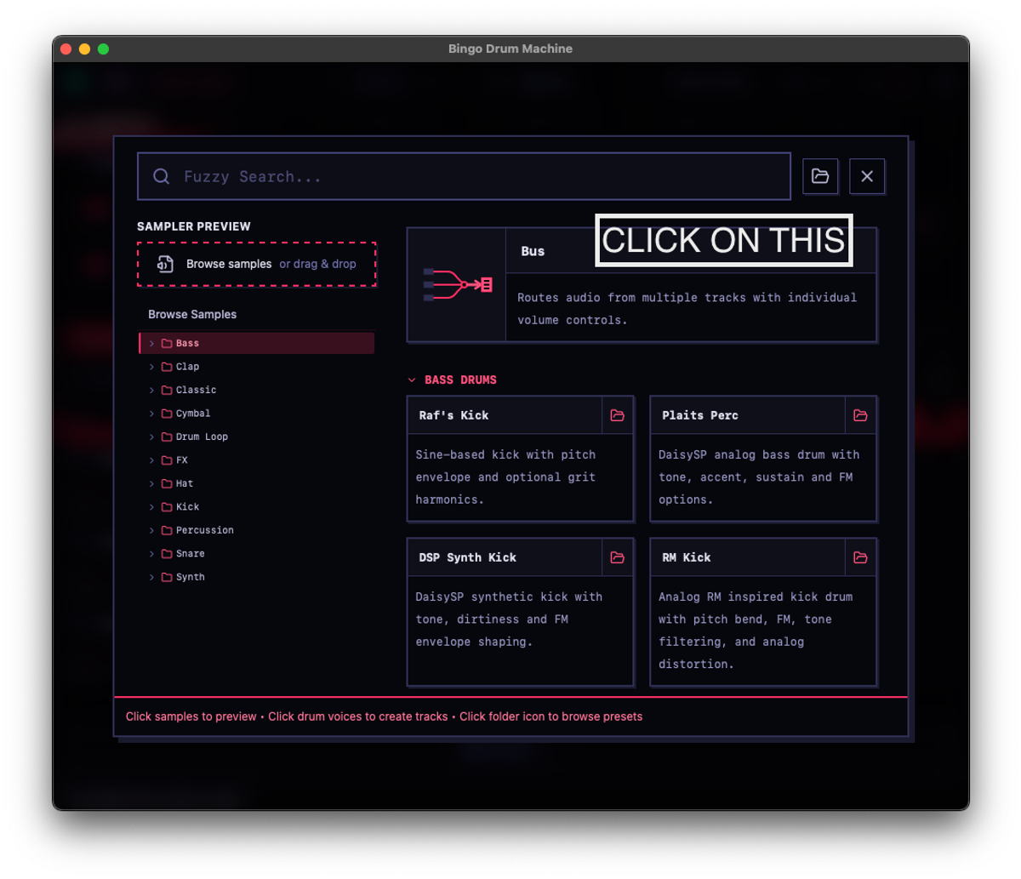Open DSP Synth Kick preset folder icon
The height and width of the screenshot is (879, 1021).
point(618,557)
